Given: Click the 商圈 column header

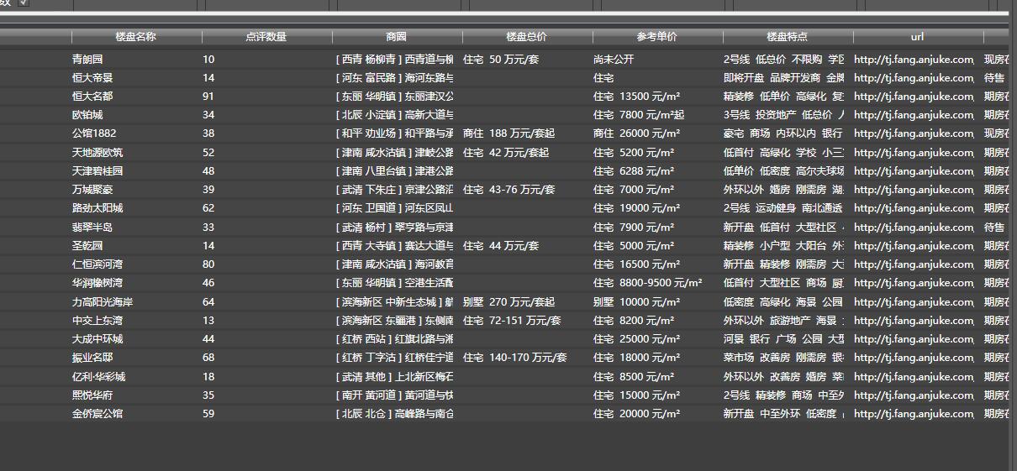Looking at the screenshot, I should [x=397, y=37].
